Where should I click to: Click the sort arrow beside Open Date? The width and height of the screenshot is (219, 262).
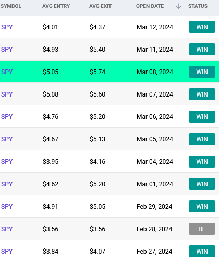click(179, 6)
